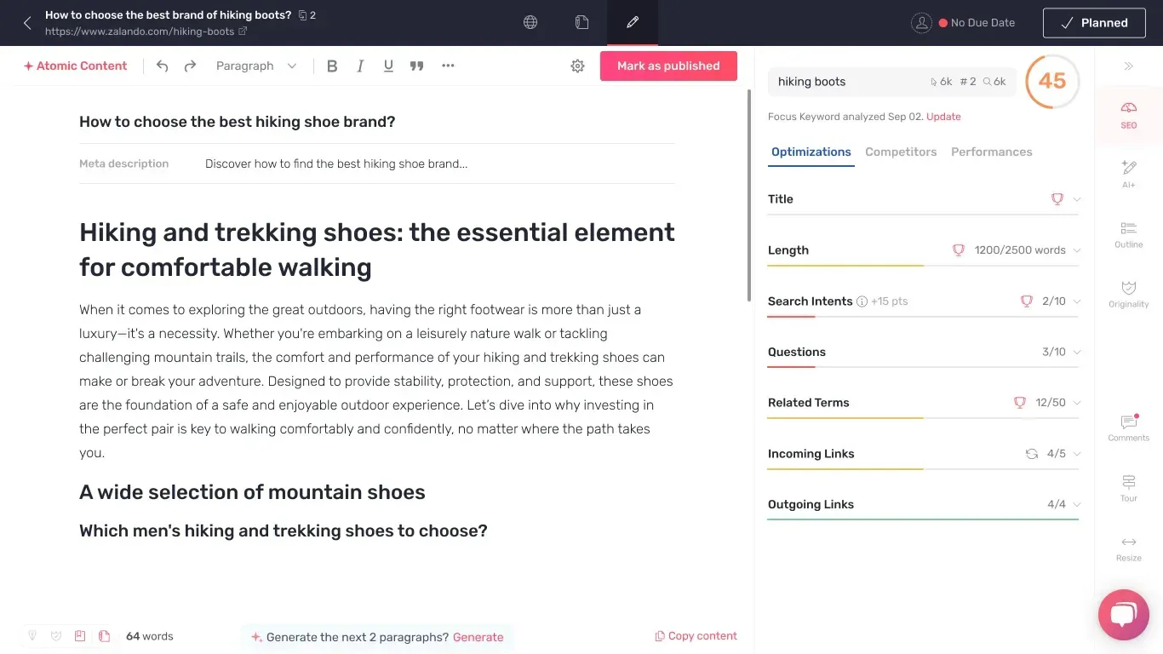Image resolution: width=1163 pixels, height=654 pixels.
Task: Click the Mark as published button
Action: (x=668, y=66)
